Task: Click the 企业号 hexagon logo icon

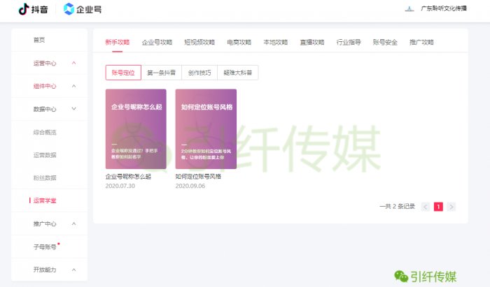Action: point(69,9)
